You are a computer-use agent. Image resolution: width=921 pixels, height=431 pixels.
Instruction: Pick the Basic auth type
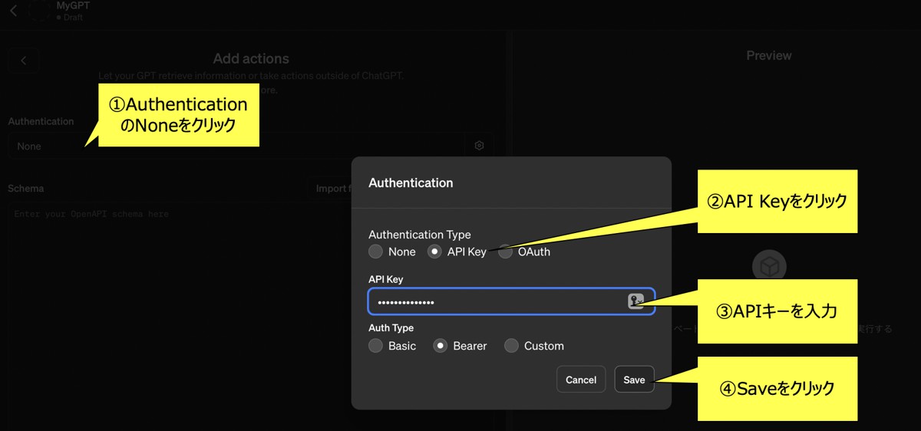click(x=375, y=346)
